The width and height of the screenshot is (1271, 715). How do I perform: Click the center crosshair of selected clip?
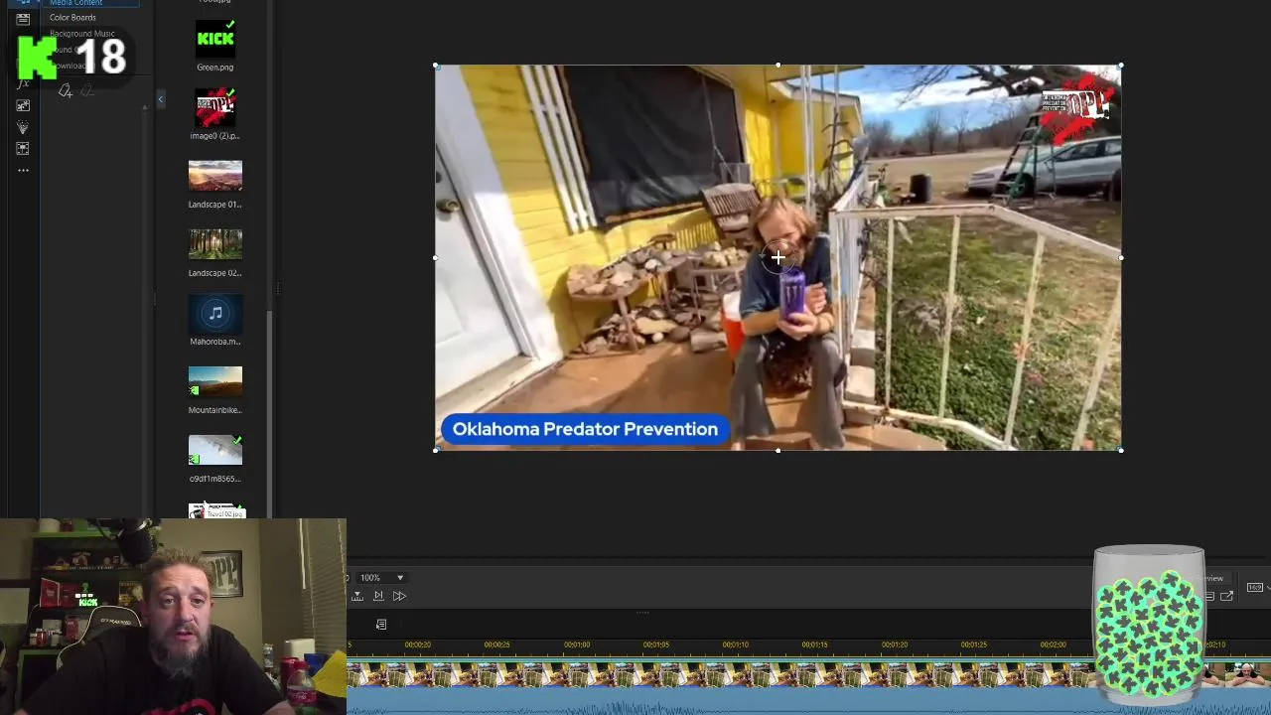click(x=777, y=258)
